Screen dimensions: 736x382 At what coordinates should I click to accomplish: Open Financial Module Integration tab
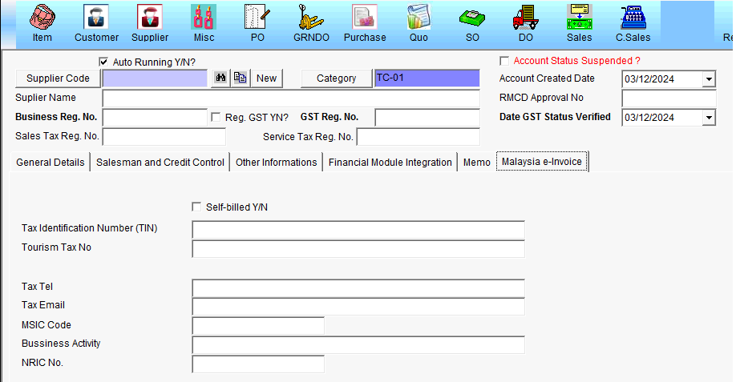[x=390, y=163]
